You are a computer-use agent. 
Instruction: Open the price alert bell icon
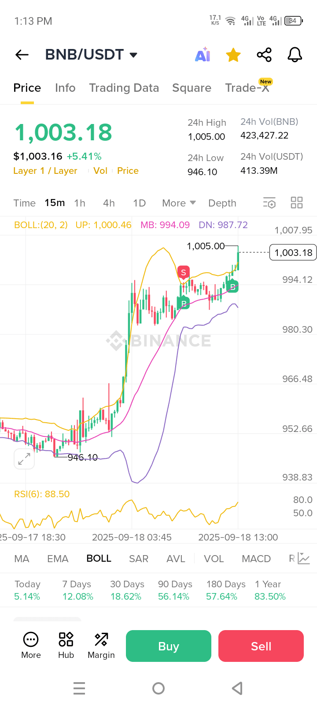[x=295, y=55]
